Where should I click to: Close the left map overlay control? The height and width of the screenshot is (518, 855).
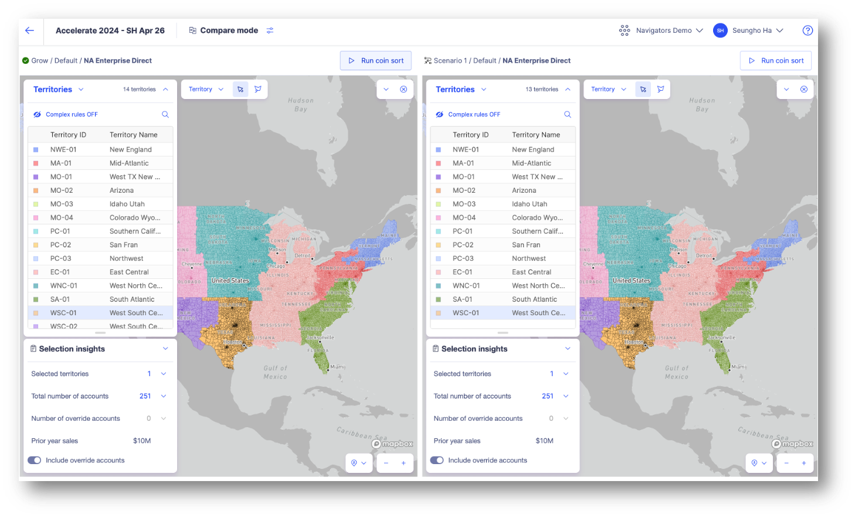coord(403,89)
